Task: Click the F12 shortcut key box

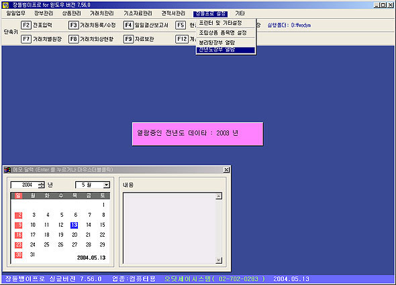Action: (182, 39)
